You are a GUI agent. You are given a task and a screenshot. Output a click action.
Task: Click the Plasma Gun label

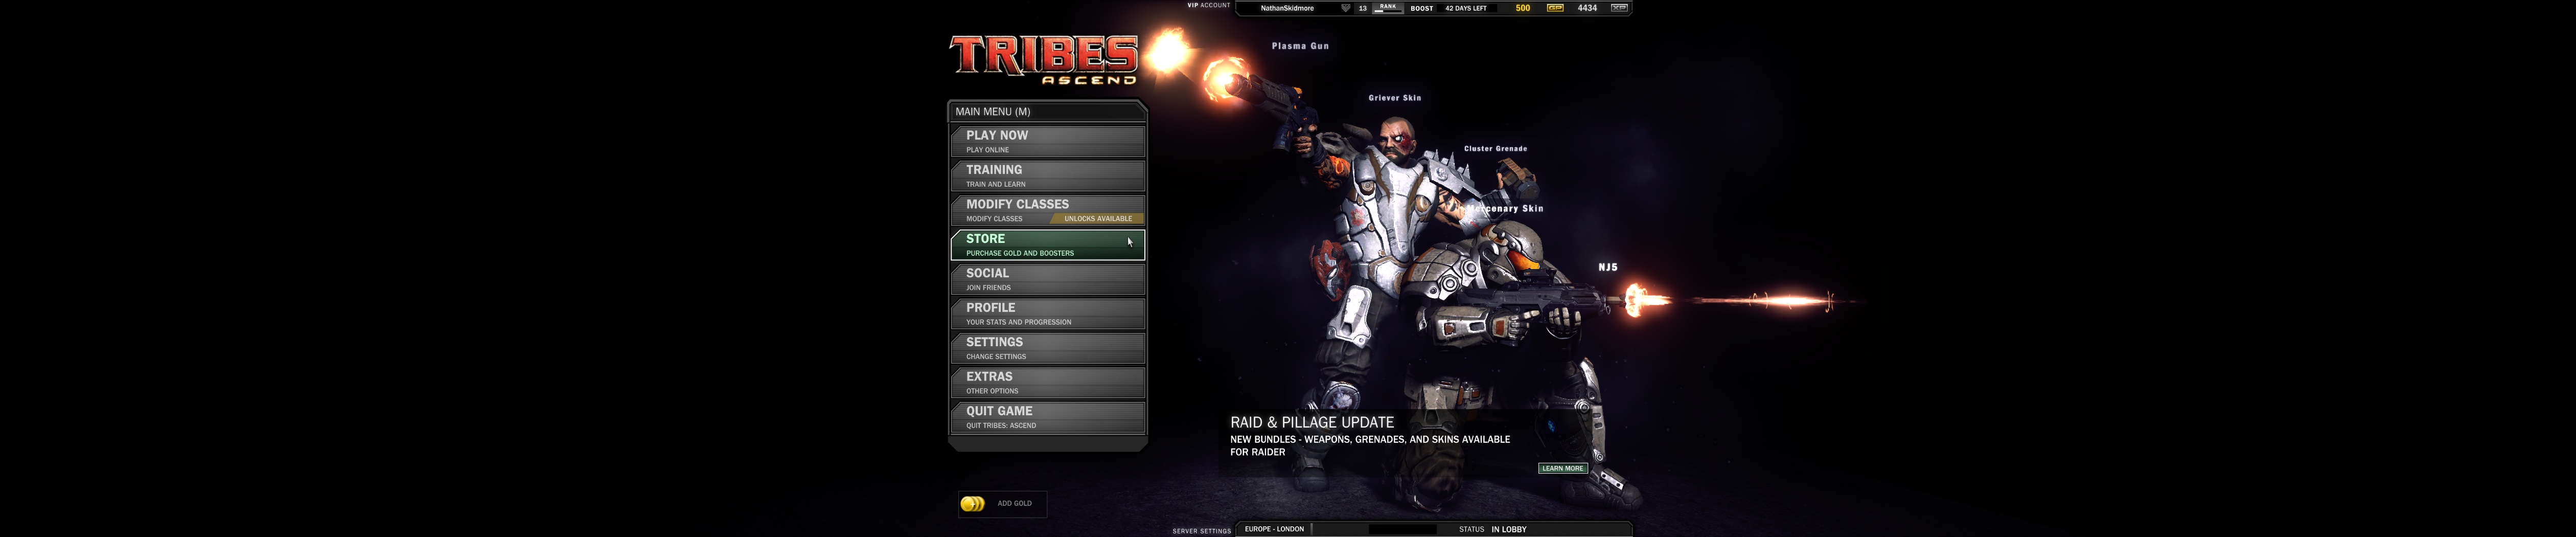tap(1300, 46)
